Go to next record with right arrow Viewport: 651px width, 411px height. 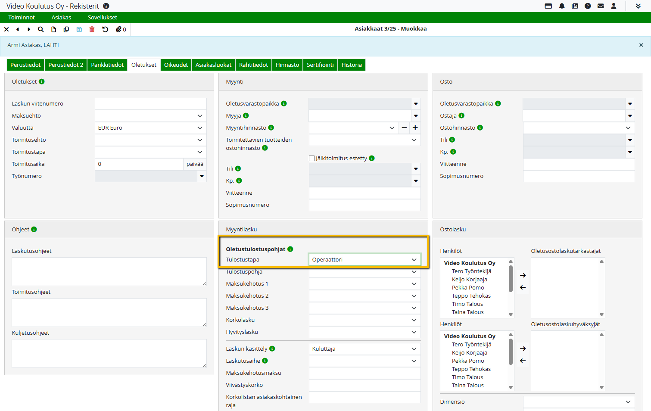[29, 29]
